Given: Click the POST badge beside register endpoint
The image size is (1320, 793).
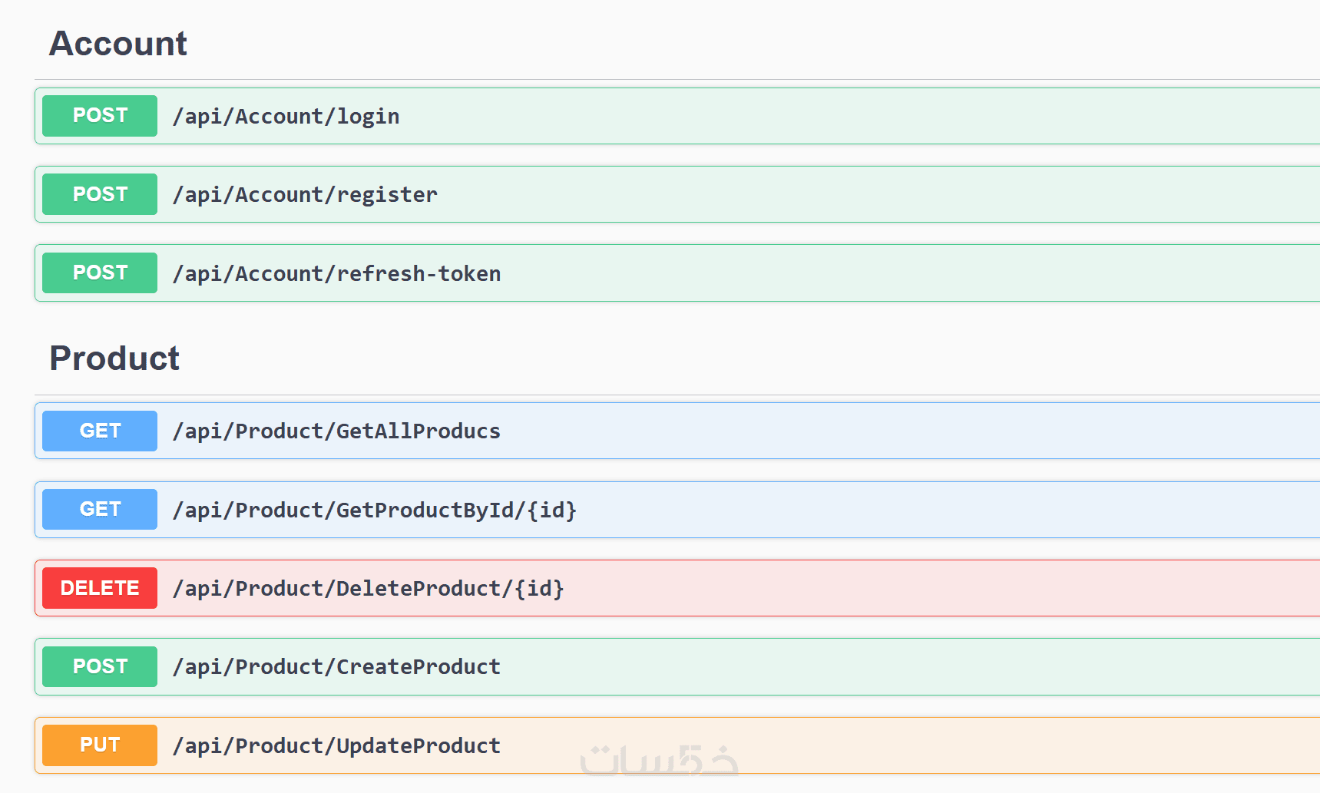Looking at the screenshot, I should pyautogui.click(x=100, y=194).
